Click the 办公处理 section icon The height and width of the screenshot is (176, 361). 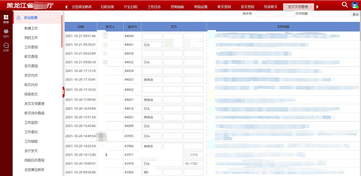click(x=19, y=18)
